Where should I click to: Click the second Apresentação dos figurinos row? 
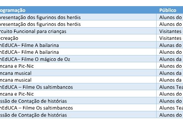coord(78,24)
